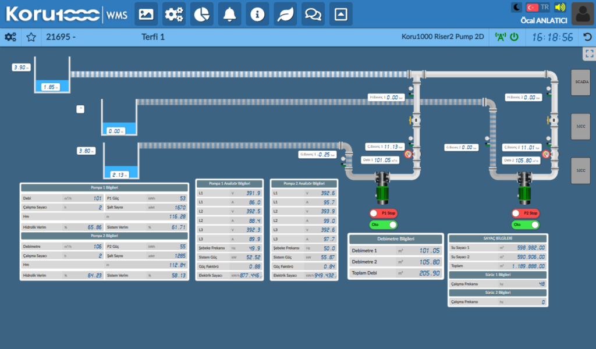Open the user profile avatar
This screenshot has width=596, height=349.
583,14
